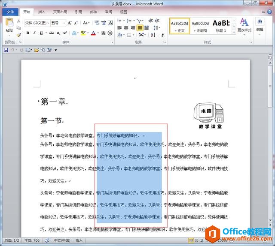Click the Redo/Repeat icon
Image resolution: width=275 pixels, height=246 pixels.
click(x=21, y=50)
